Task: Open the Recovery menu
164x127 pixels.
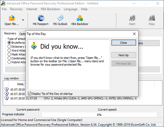Action: [x=16, y=9]
